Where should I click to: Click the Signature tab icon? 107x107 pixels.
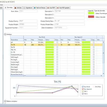[24, 8]
